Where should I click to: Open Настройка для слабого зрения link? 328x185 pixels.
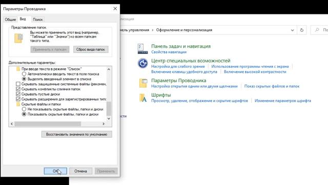(x=178, y=66)
